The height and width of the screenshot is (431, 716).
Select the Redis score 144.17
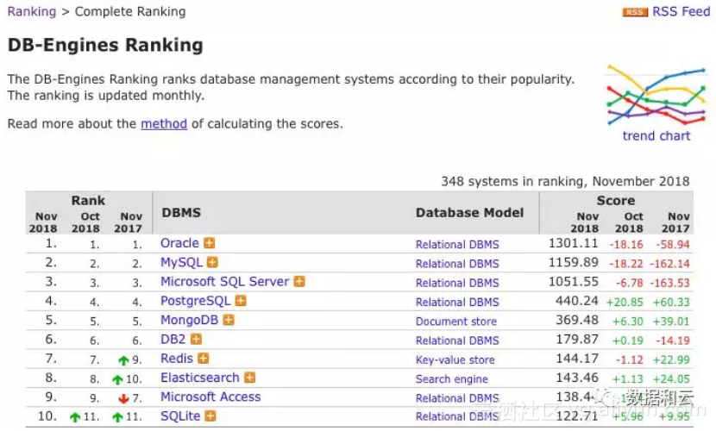pyautogui.click(x=577, y=359)
